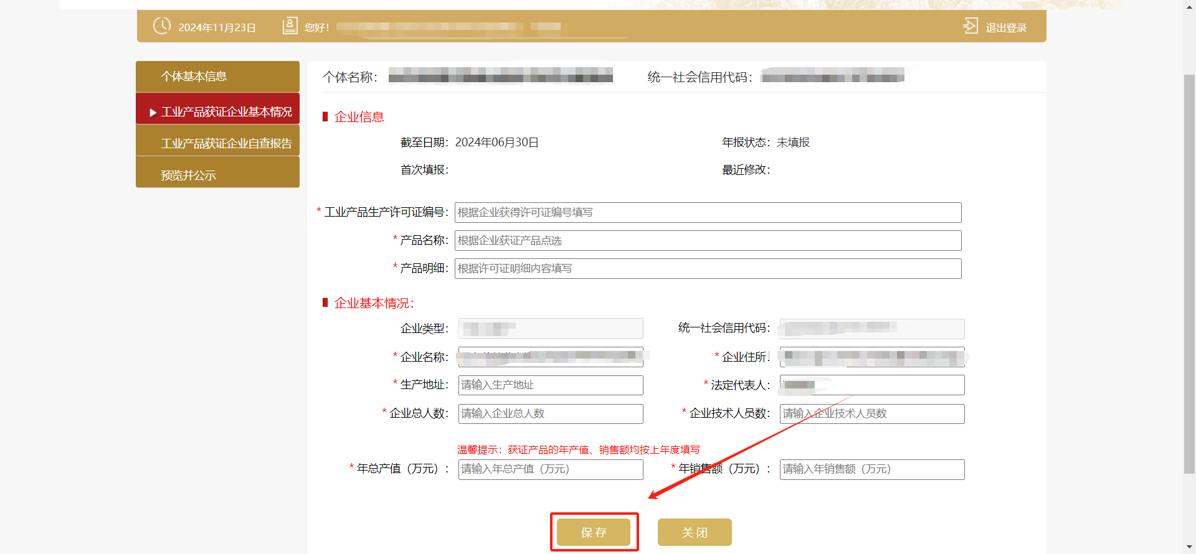
Task: Focus the 企业技术人员数 input field
Action: coord(871,413)
